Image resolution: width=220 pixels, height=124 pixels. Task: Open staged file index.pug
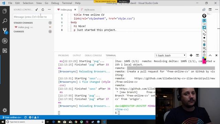click(24, 27)
